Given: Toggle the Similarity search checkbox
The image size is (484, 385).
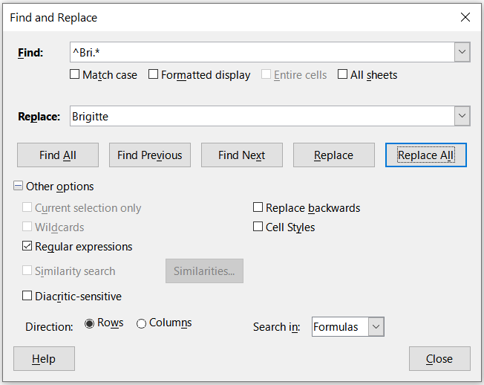Looking at the screenshot, I should 27,271.
